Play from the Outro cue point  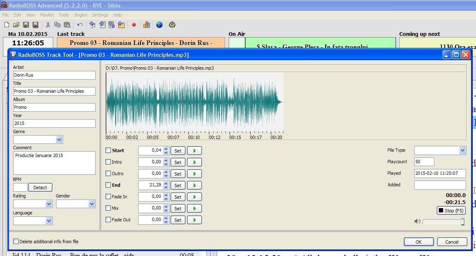coord(195,174)
